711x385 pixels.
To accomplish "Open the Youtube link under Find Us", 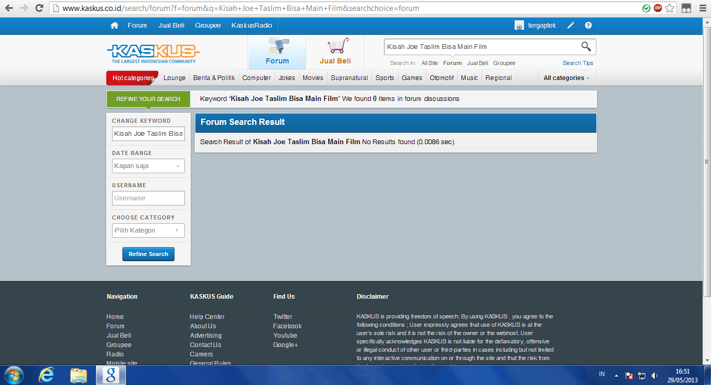I will point(285,336).
